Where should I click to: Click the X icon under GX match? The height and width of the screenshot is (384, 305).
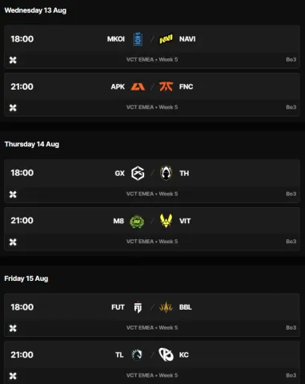click(13, 194)
